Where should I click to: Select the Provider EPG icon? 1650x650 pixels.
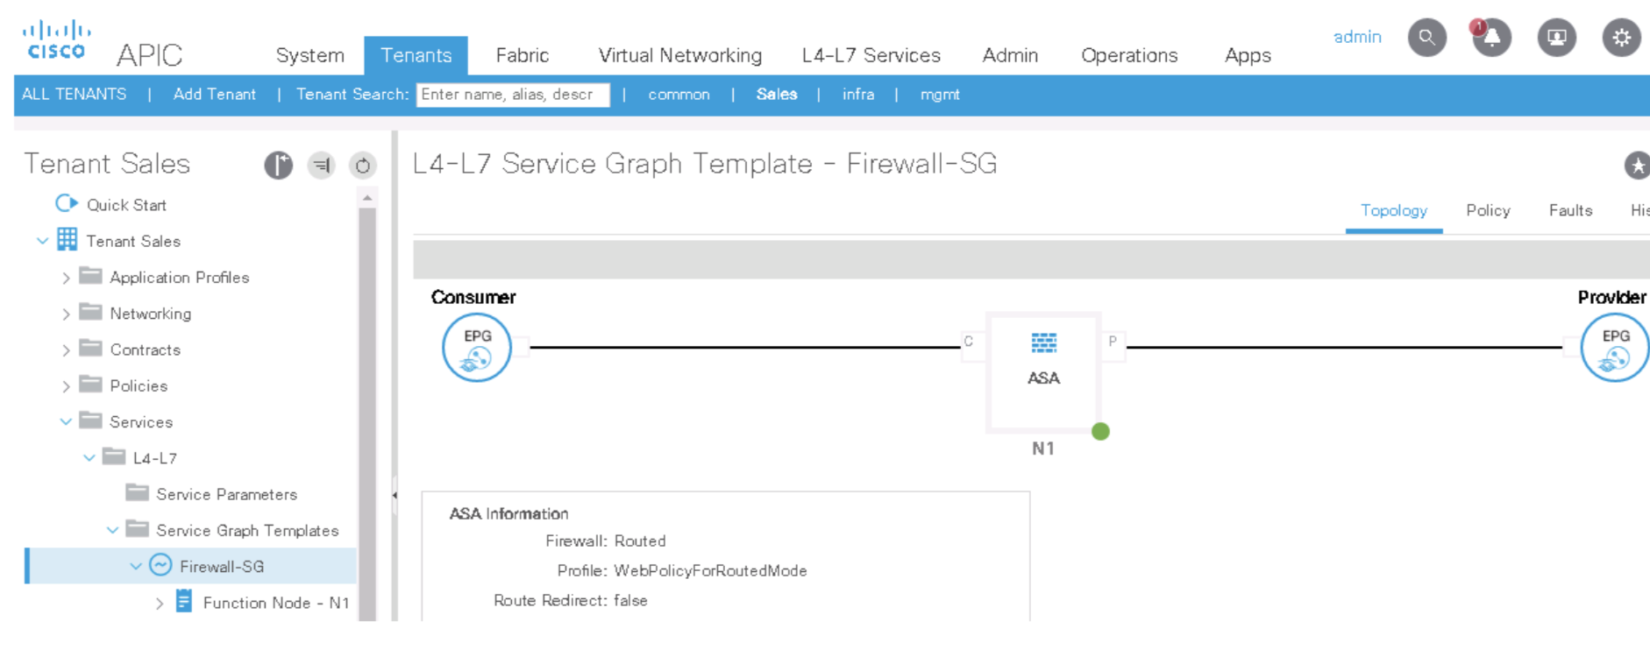1614,348
